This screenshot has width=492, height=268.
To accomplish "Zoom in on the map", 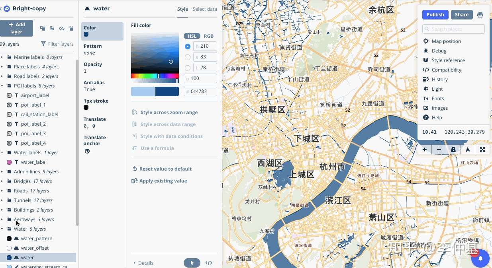I will click(x=424, y=150).
